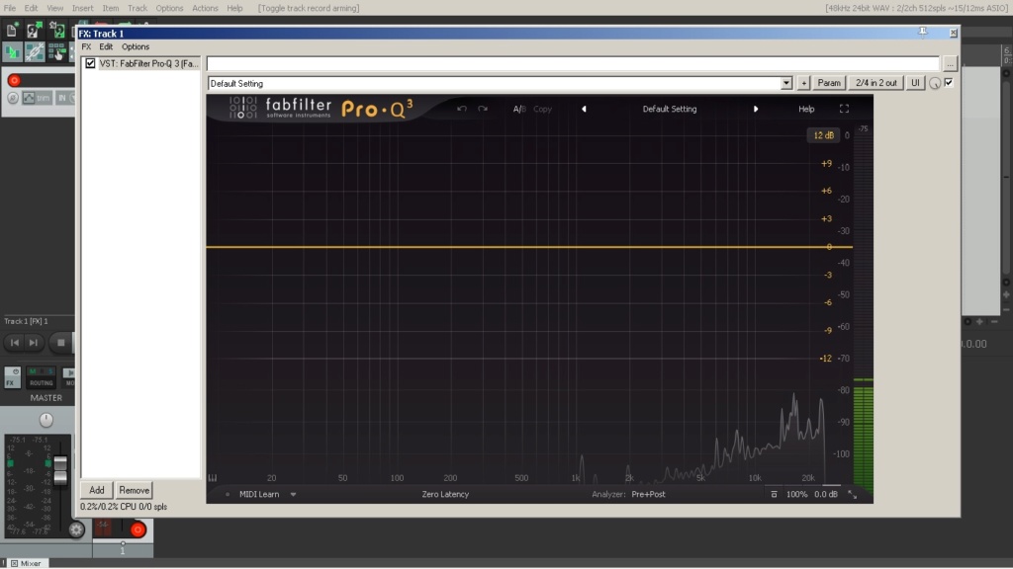Click the FX comment input field
This screenshot has width=1013, height=569.
(x=573, y=63)
